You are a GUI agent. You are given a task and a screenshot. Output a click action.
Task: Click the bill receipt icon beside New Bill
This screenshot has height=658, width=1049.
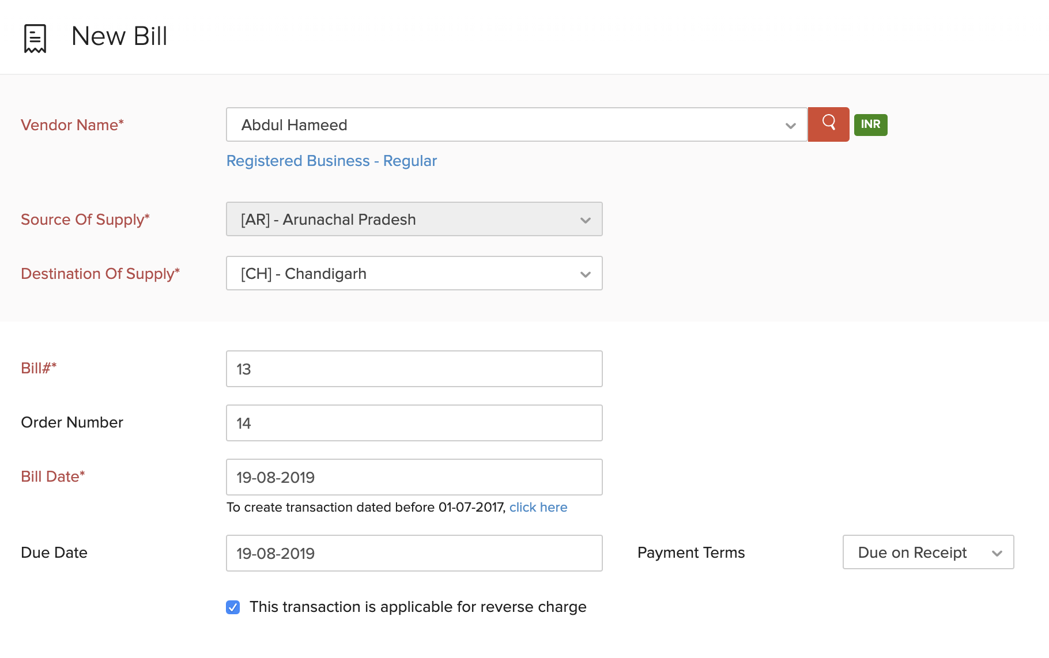35,38
